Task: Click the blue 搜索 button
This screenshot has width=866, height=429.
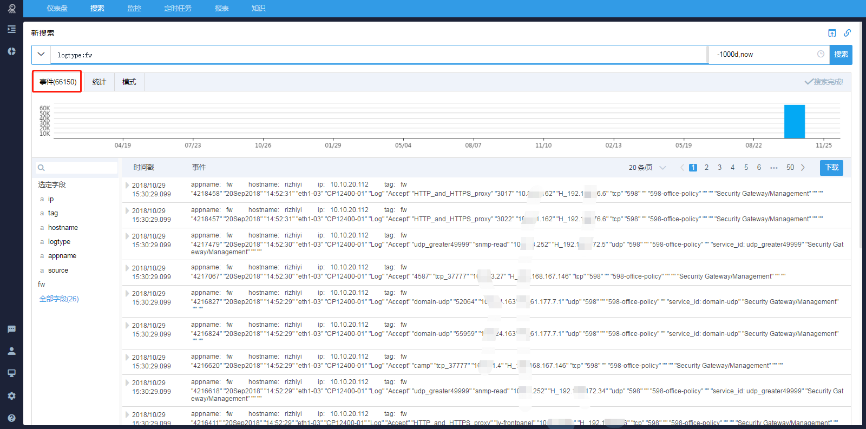Action: tap(841, 55)
